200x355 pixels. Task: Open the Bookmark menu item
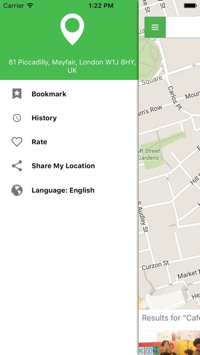[x=69, y=94]
